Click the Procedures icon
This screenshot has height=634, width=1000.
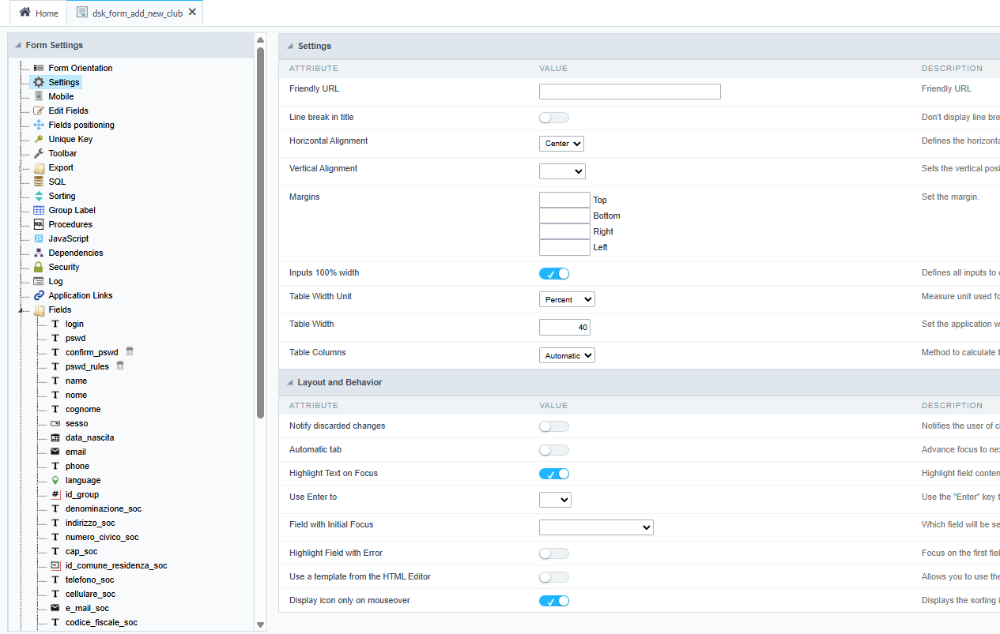click(39, 224)
